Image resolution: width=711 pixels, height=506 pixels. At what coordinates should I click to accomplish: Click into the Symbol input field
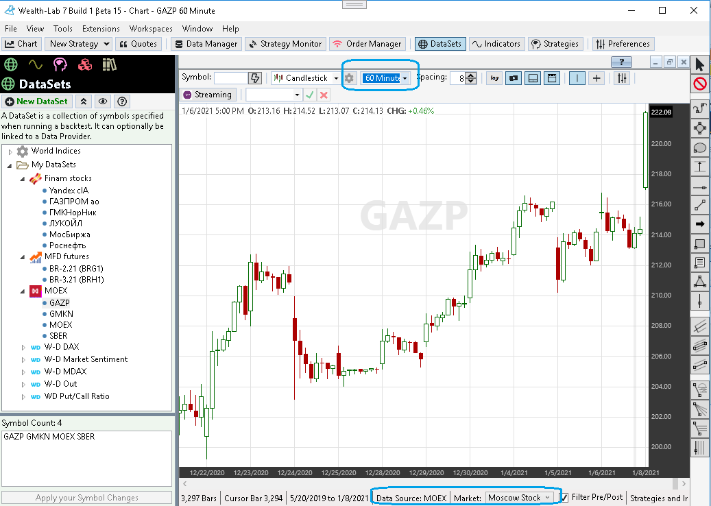(x=231, y=78)
